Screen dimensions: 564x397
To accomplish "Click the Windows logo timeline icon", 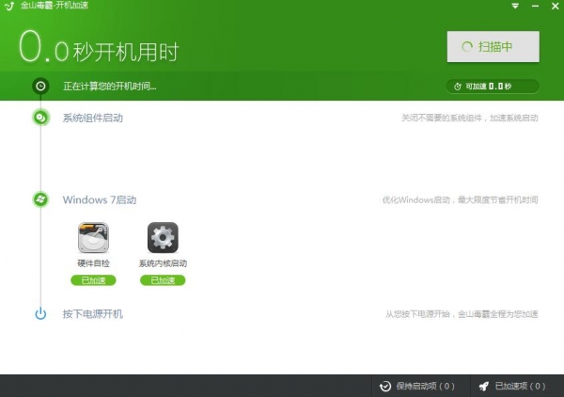I will [x=40, y=199].
